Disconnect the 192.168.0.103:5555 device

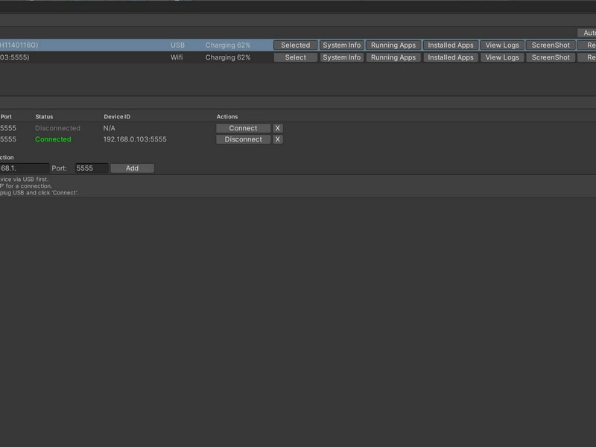point(244,139)
